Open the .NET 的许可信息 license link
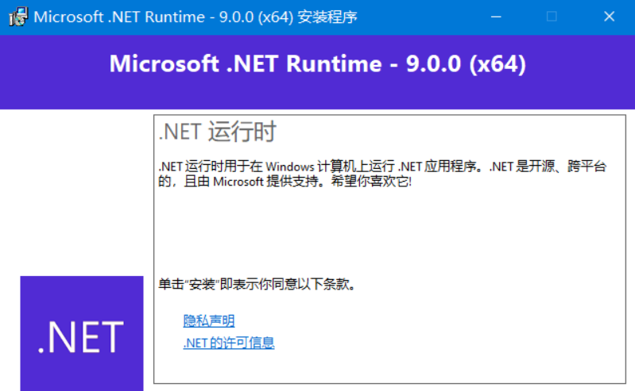This screenshot has width=635, height=391. click(229, 343)
